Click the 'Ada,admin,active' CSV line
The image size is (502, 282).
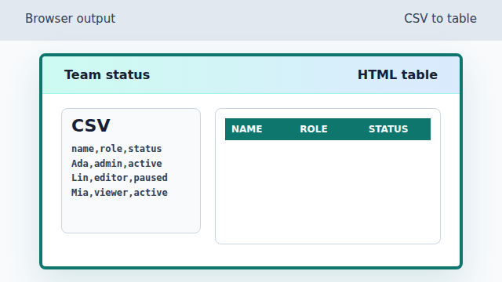pyautogui.click(x=117, y=164)
